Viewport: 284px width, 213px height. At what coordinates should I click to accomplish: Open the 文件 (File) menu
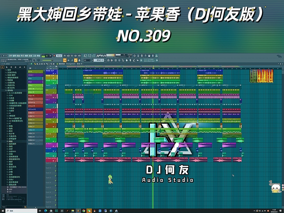(x=10, y=56)
